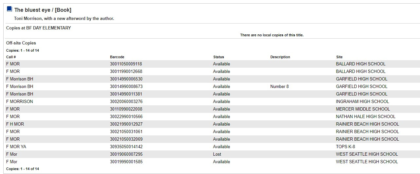Select barcode 30019060007295
Screen dimensions: 420x174
click(126, 154)
